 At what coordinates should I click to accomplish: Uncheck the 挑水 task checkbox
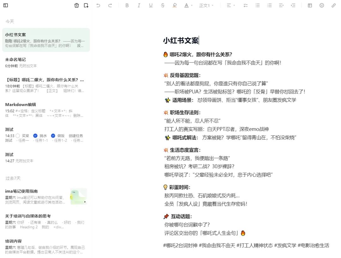(x=35, y=136)
